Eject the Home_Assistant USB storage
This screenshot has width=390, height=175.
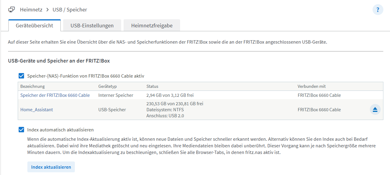(x=375, y=109)
